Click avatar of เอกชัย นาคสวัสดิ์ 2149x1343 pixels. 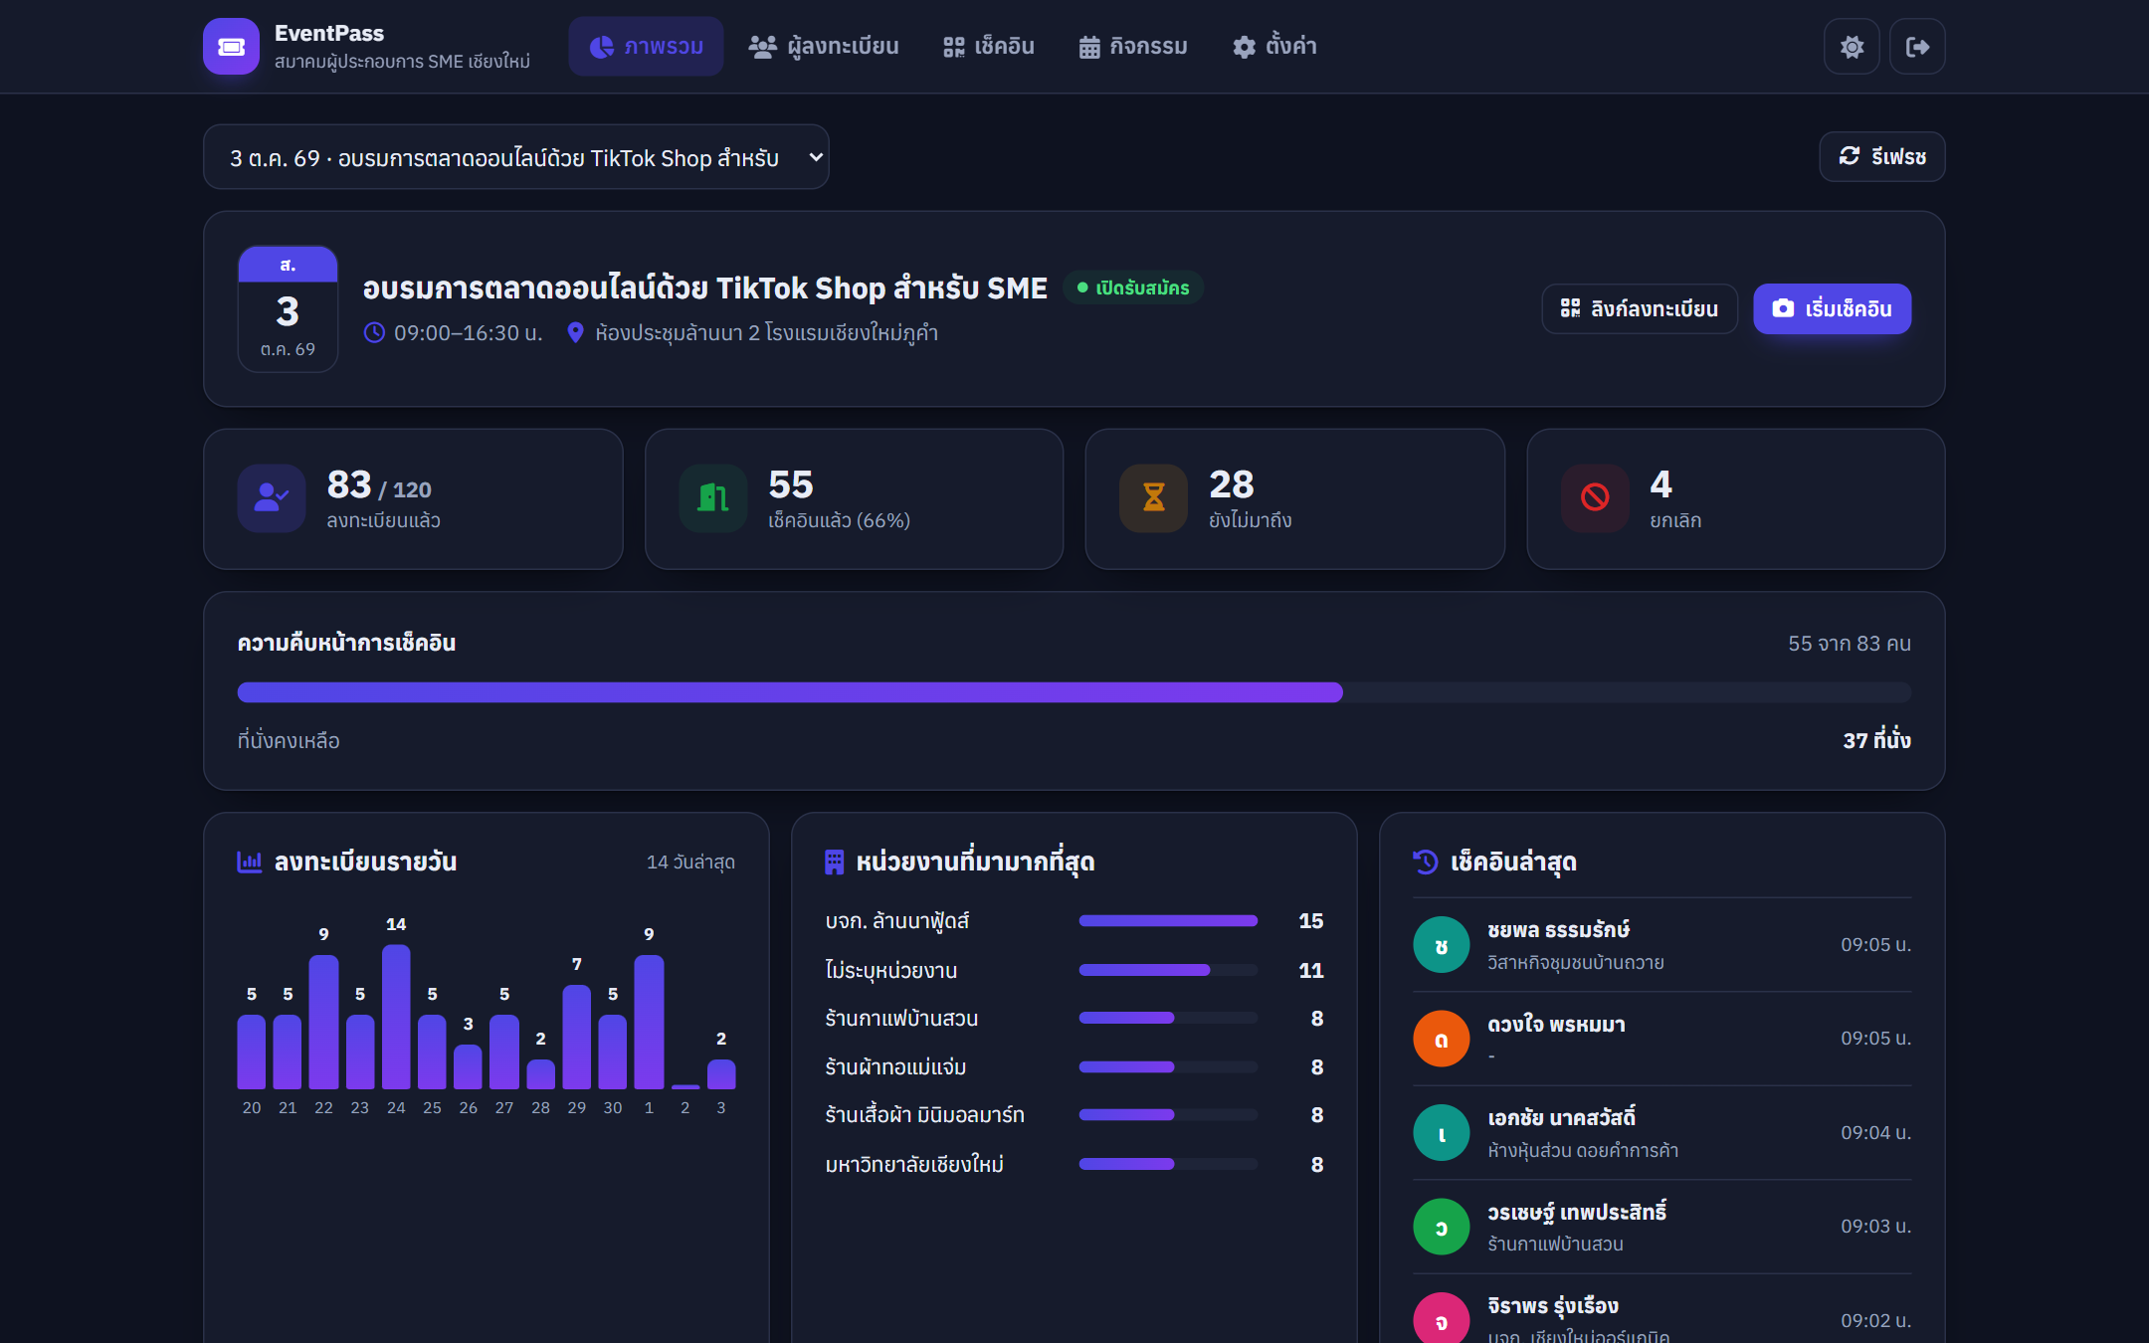(1441, 1133)
